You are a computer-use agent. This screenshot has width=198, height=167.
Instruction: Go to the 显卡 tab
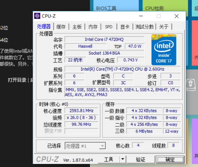(125, 27)
